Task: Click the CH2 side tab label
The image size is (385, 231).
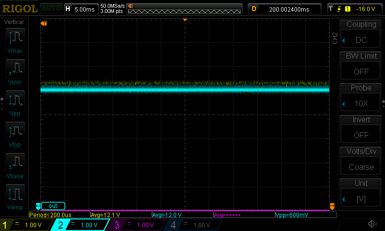Action: pyautogui.click(x=335, y=38)
